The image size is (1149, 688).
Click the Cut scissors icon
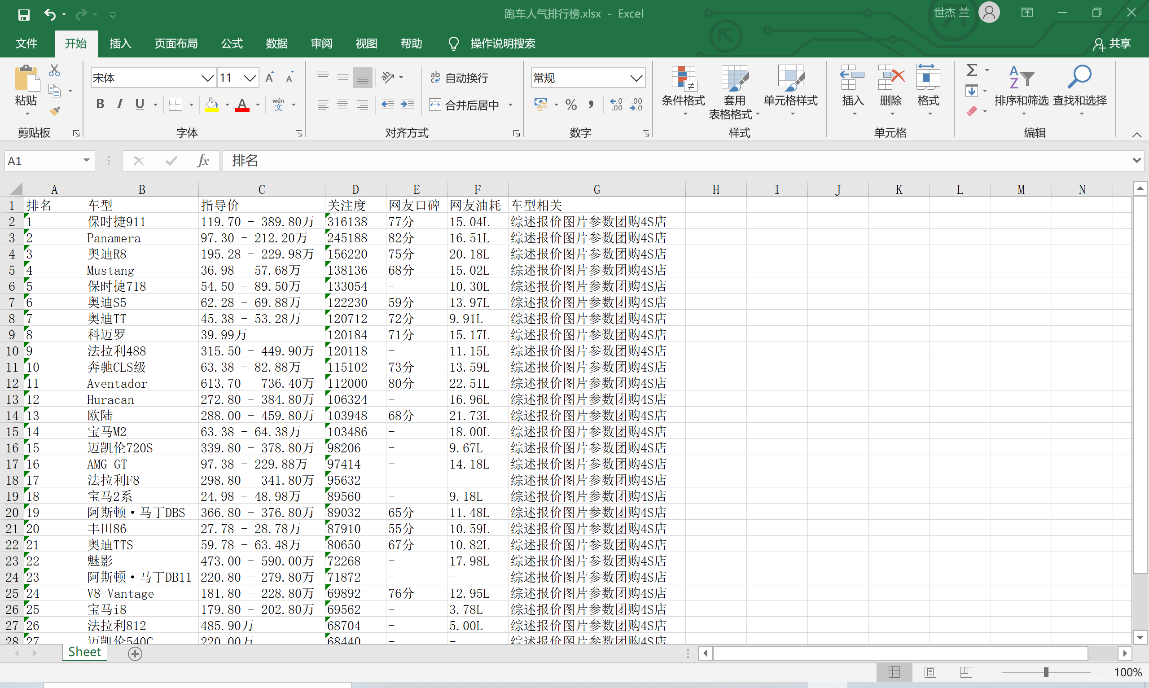(54, 70)
